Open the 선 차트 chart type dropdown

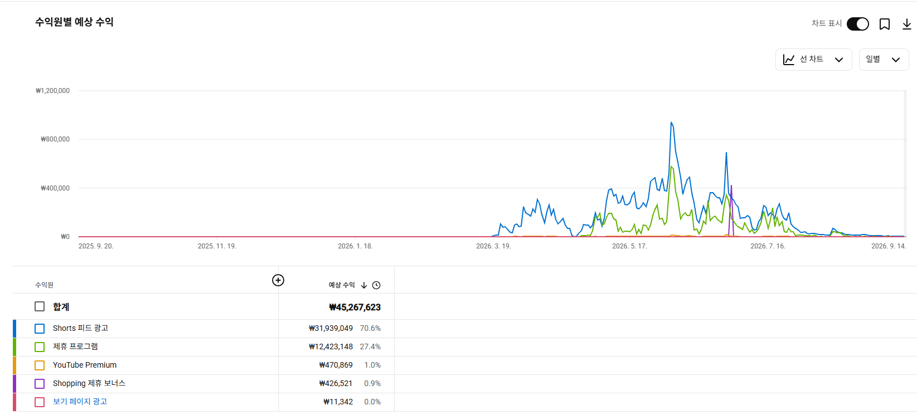click(x=814, y=60)
